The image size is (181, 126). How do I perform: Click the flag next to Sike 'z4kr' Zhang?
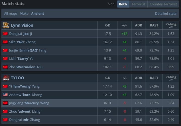click(5, 42)
